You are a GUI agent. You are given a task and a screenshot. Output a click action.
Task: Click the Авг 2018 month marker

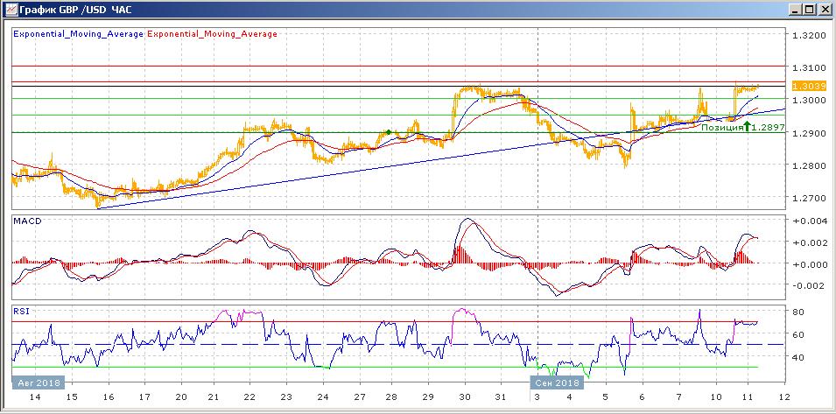[36, 383]
